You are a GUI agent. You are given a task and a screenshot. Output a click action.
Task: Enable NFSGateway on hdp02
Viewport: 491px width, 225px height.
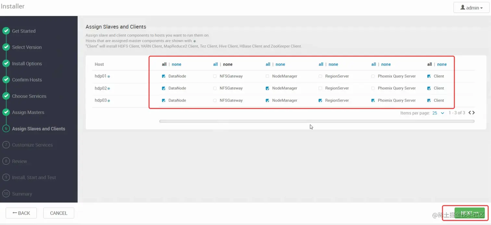point(215,88)
